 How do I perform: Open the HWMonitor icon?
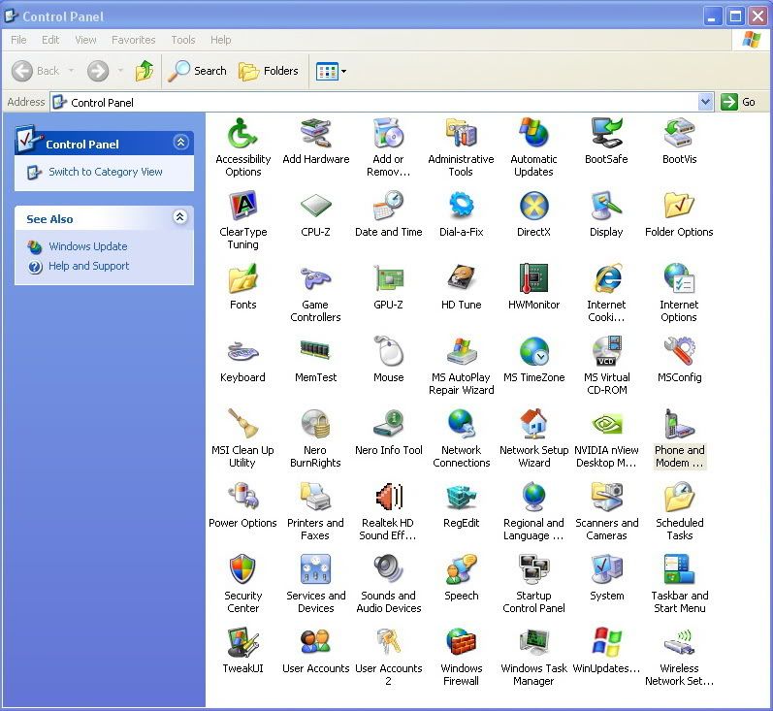533,278
